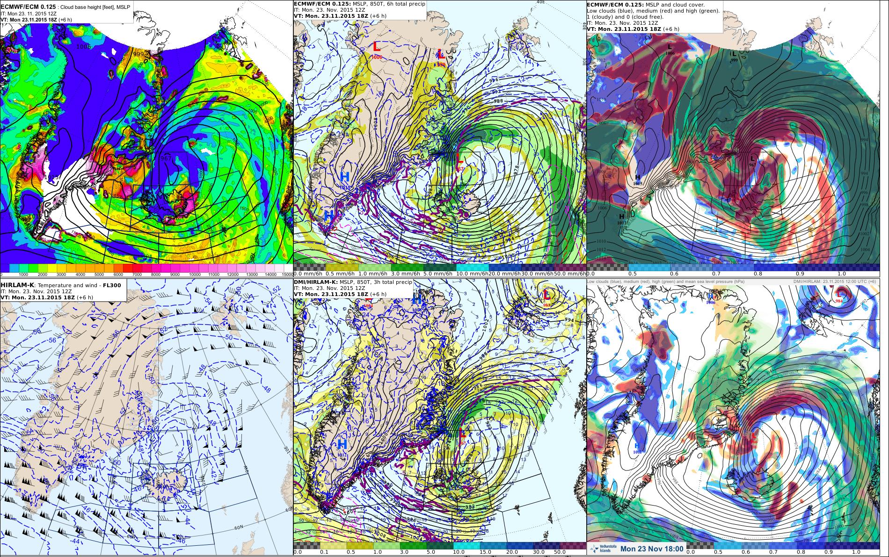The height and width of the screenshot is (557, 889).
Task: Pick the 10.0 mm/6h cyan swatch in ECMWF legend
Action: tap(472, 267)
